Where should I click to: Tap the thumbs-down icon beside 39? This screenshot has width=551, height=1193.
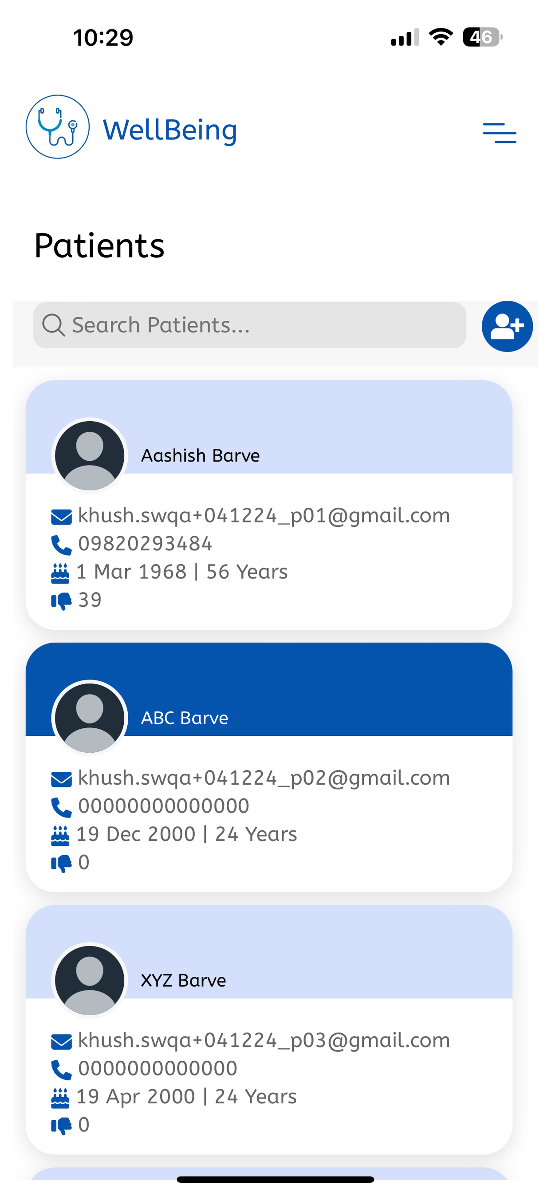(61, 601)
